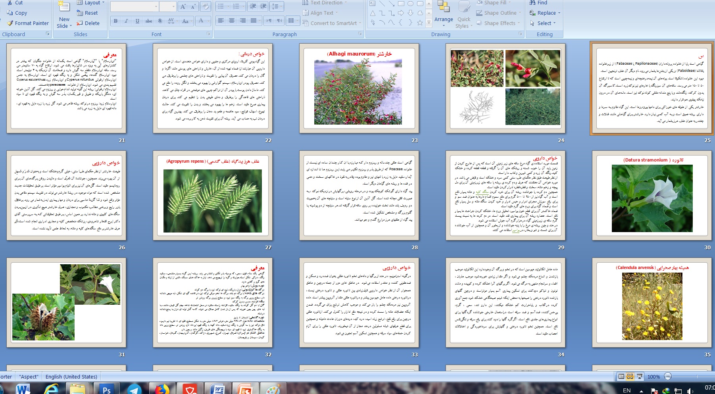Open Firefox from the taskbar
715x394 pixels.
tap(162, 389)
